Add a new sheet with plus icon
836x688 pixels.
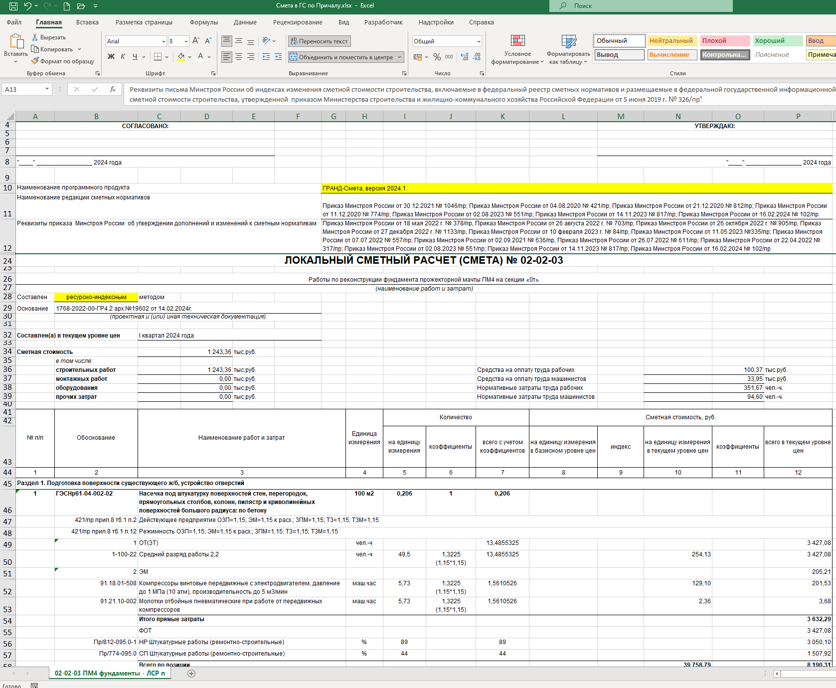(191, 674)
